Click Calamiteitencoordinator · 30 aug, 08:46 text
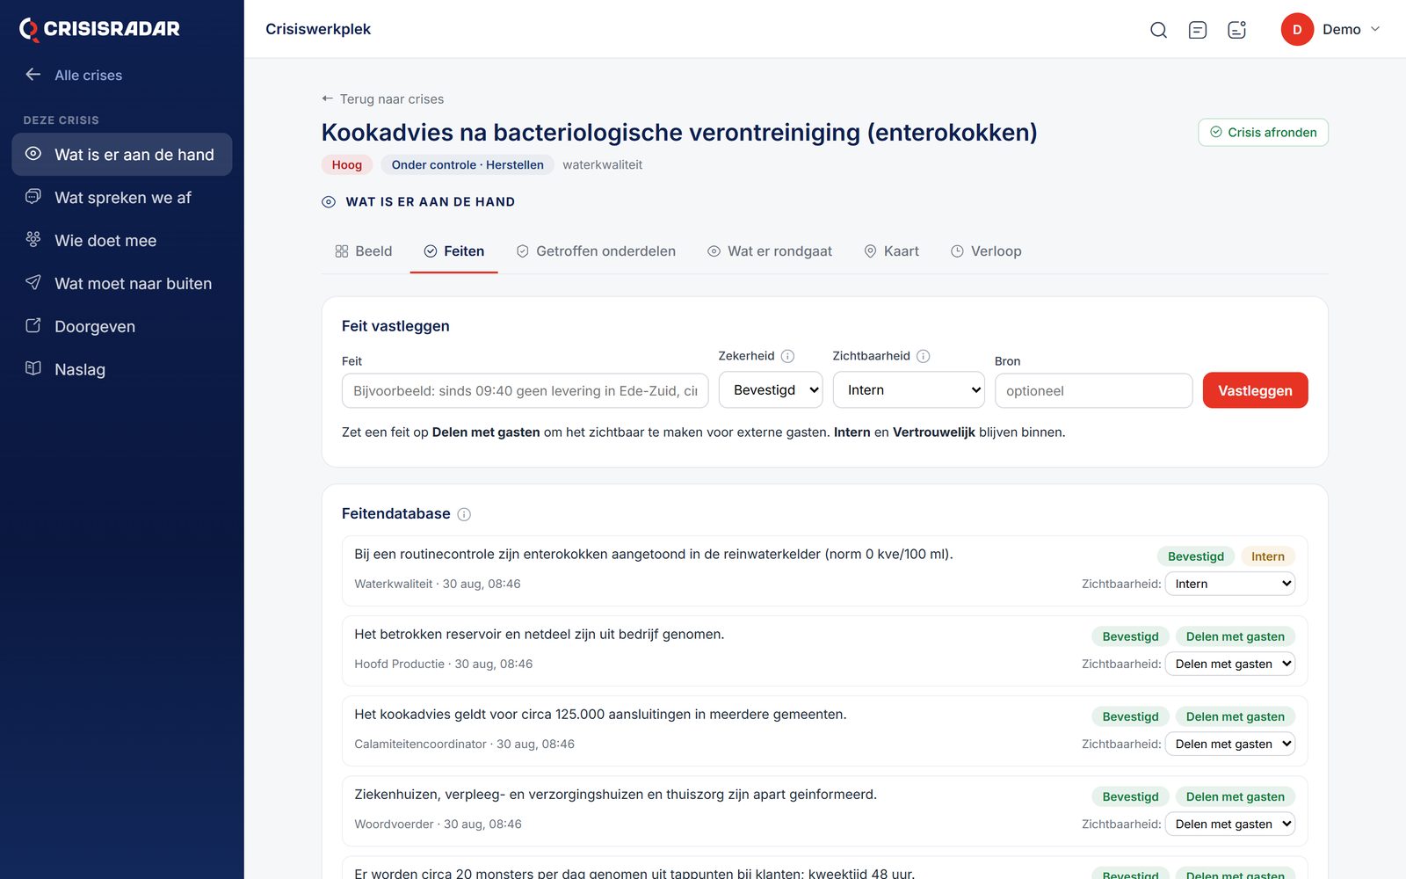 (464, 745)
